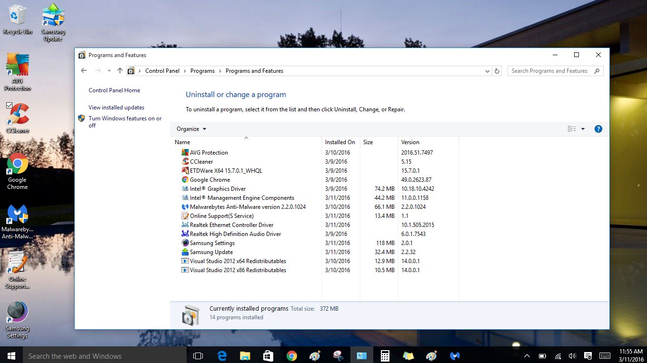647x363 pixels.
Task: Open Task View on the taskbar
Action: pos(198,355)
